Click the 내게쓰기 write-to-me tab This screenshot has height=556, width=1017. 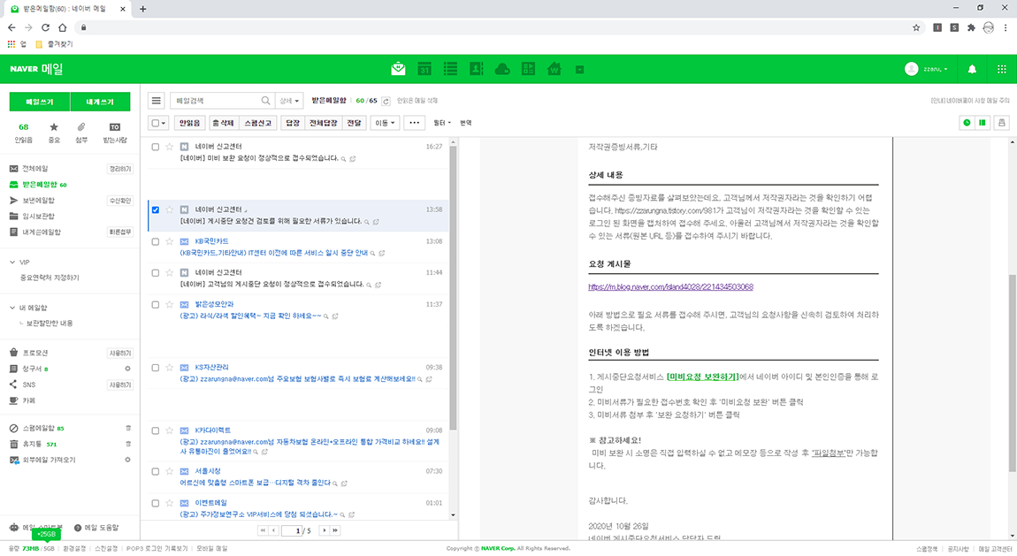click(100, 102)
